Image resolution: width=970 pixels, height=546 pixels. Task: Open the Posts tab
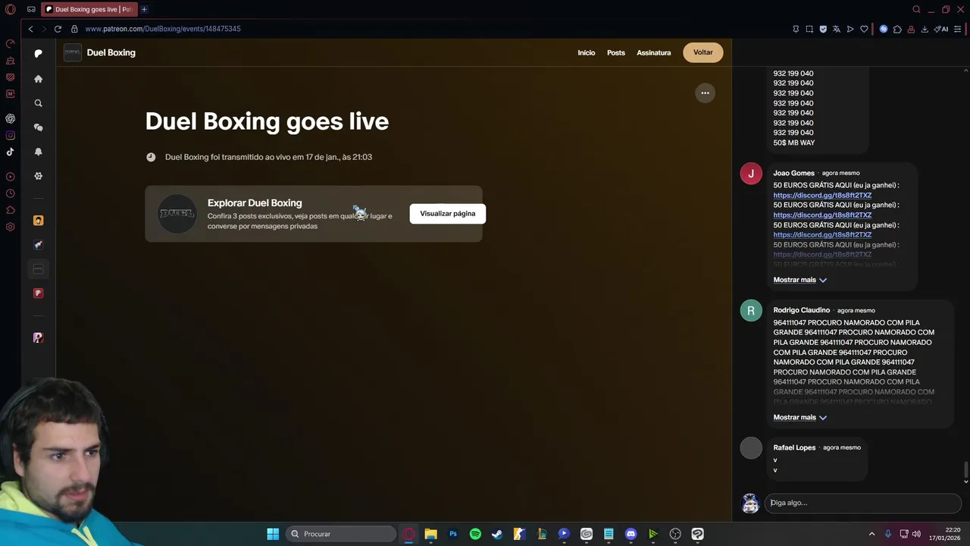tap(616, 53)
